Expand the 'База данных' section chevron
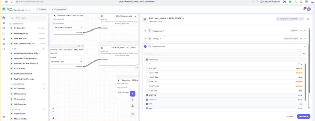This screenshot has height=121, width=315. point(305,31)
